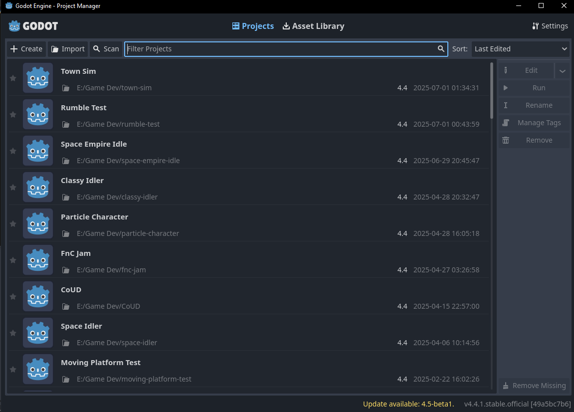Select the CoUD project title
Image resolution: width=574 pixels, height=412 pixels.
pos(71,290)
